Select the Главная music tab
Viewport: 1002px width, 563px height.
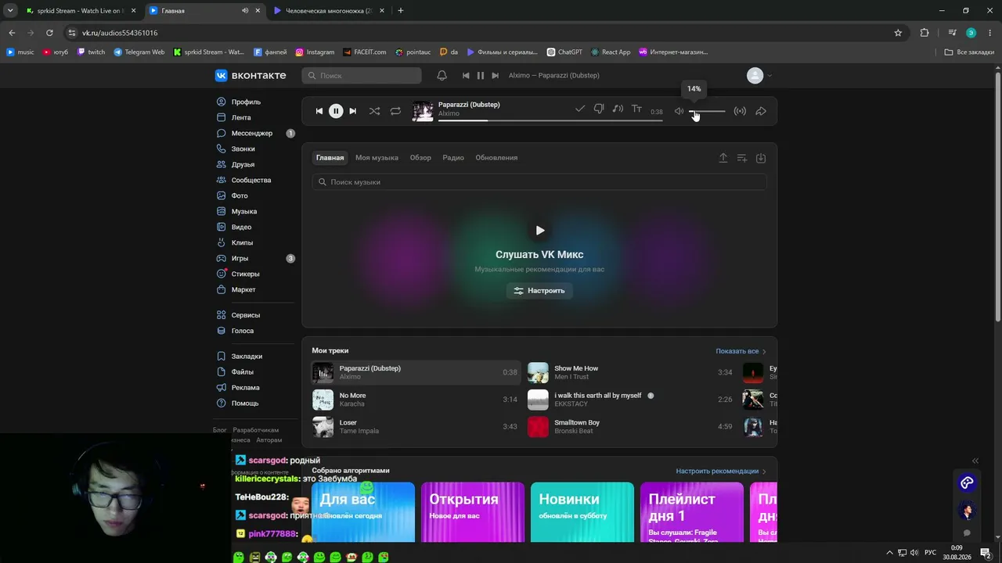330,157
